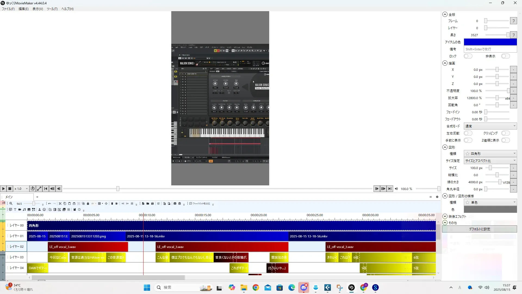Screen dimensions: 522x294
Task: Click the lock padlock icon in toolbar
Action: coord(88,204)
